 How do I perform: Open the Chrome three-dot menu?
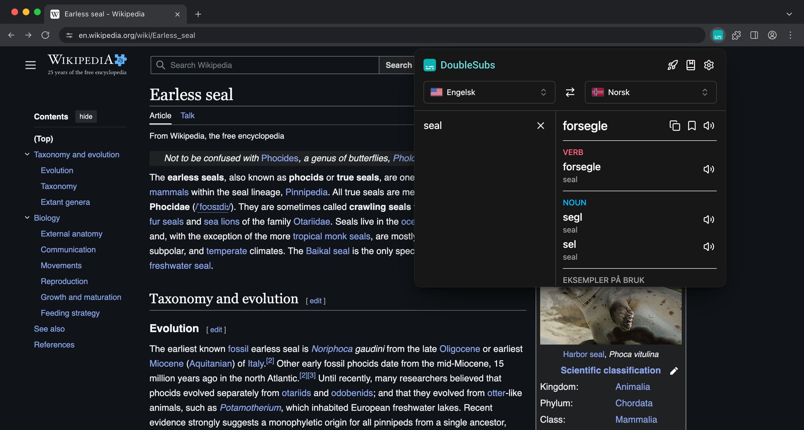(x=790, y=35)
